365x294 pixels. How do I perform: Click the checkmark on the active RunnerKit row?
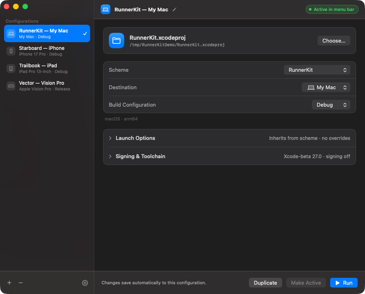click(85, 34)
